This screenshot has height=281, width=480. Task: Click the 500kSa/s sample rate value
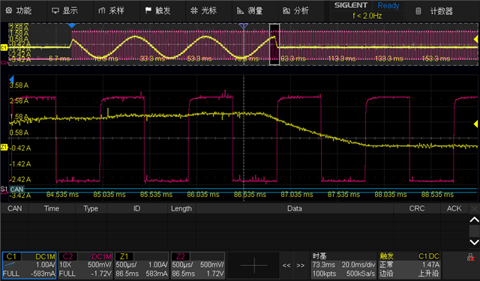(361, 274)
